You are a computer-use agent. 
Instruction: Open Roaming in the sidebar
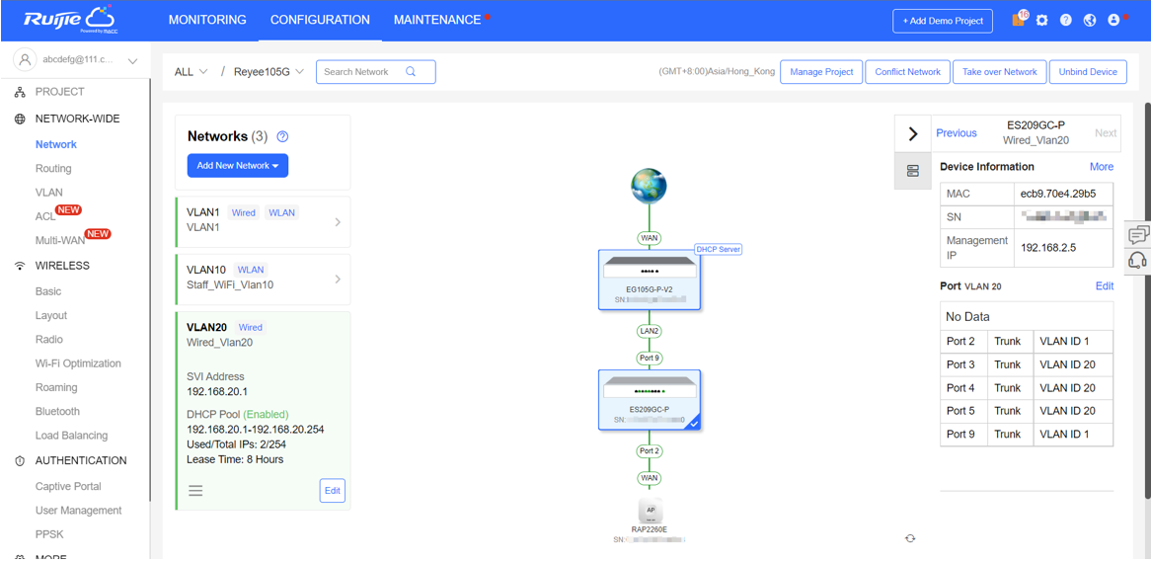(56, 387)
